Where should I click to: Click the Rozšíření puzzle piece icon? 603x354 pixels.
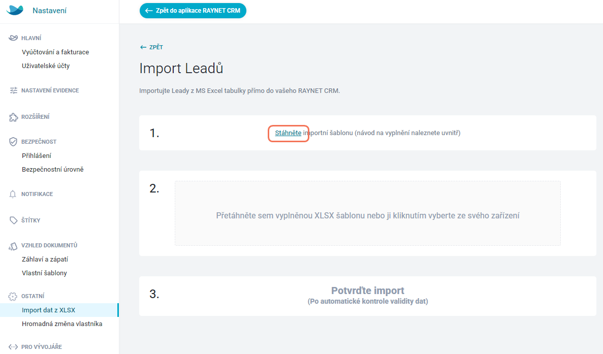pos(13,117)
